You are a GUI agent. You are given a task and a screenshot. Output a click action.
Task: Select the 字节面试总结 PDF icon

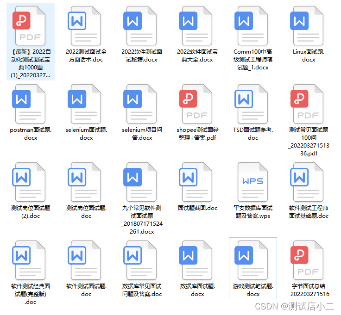tap(307, 260)
